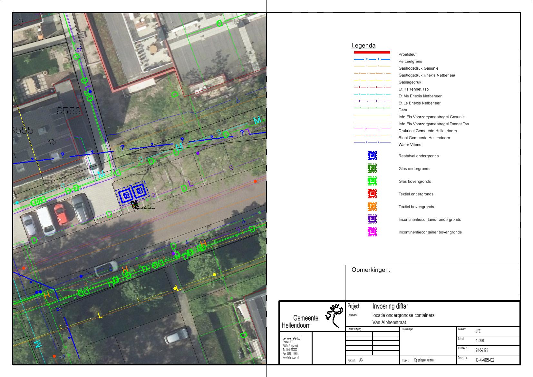Click the purple Incontinentiecontainer ondergronds icon
This screenshot has height=377, width=533.
pyautogui.click(x=372, y=219)
